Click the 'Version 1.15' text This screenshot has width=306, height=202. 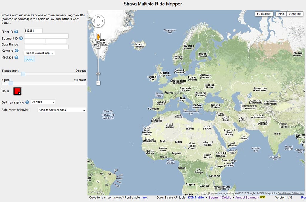coord(284,198)
